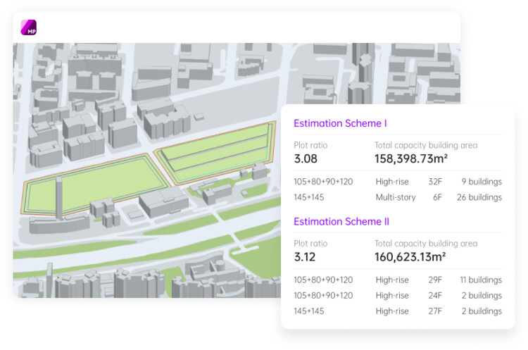Click the 3.12 plot ratio value
The image size is (528, 350).
pos(305,257)
